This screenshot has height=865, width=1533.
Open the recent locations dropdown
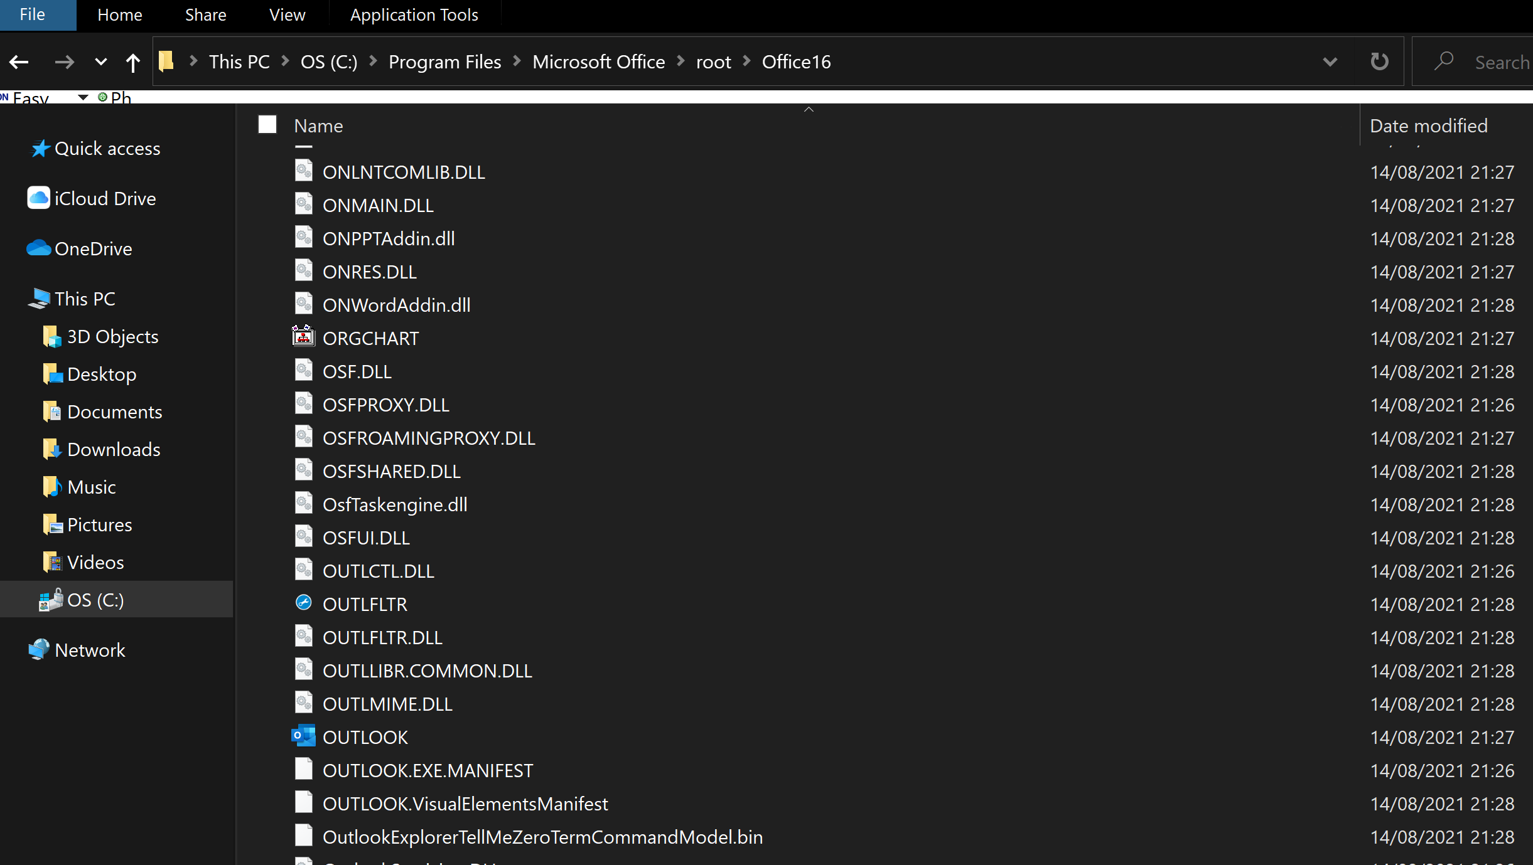tap(100, 62)
